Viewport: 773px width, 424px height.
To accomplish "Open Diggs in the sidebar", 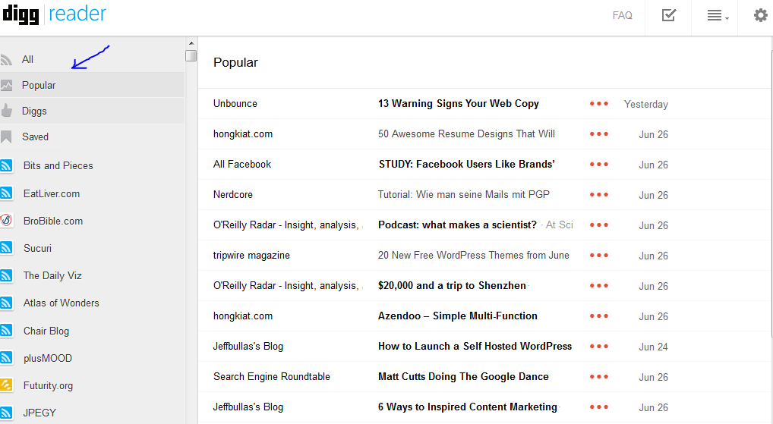I will (x=34, y=111).
